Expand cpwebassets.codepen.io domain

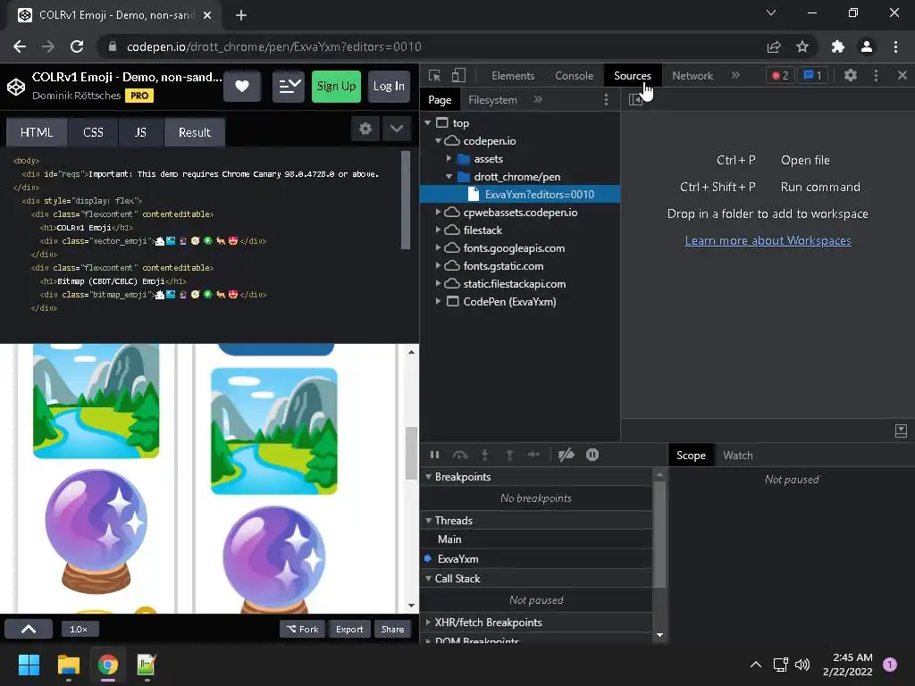coord(438,213)
